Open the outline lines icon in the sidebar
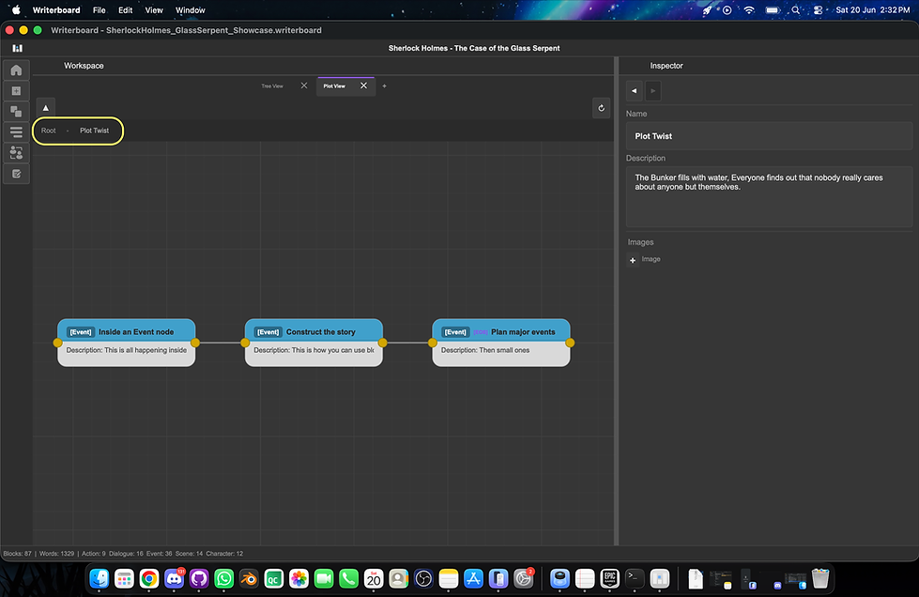919x597 pixels. point(16,131)
